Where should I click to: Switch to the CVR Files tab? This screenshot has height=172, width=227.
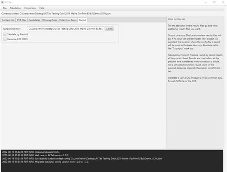tap(22, 20)
